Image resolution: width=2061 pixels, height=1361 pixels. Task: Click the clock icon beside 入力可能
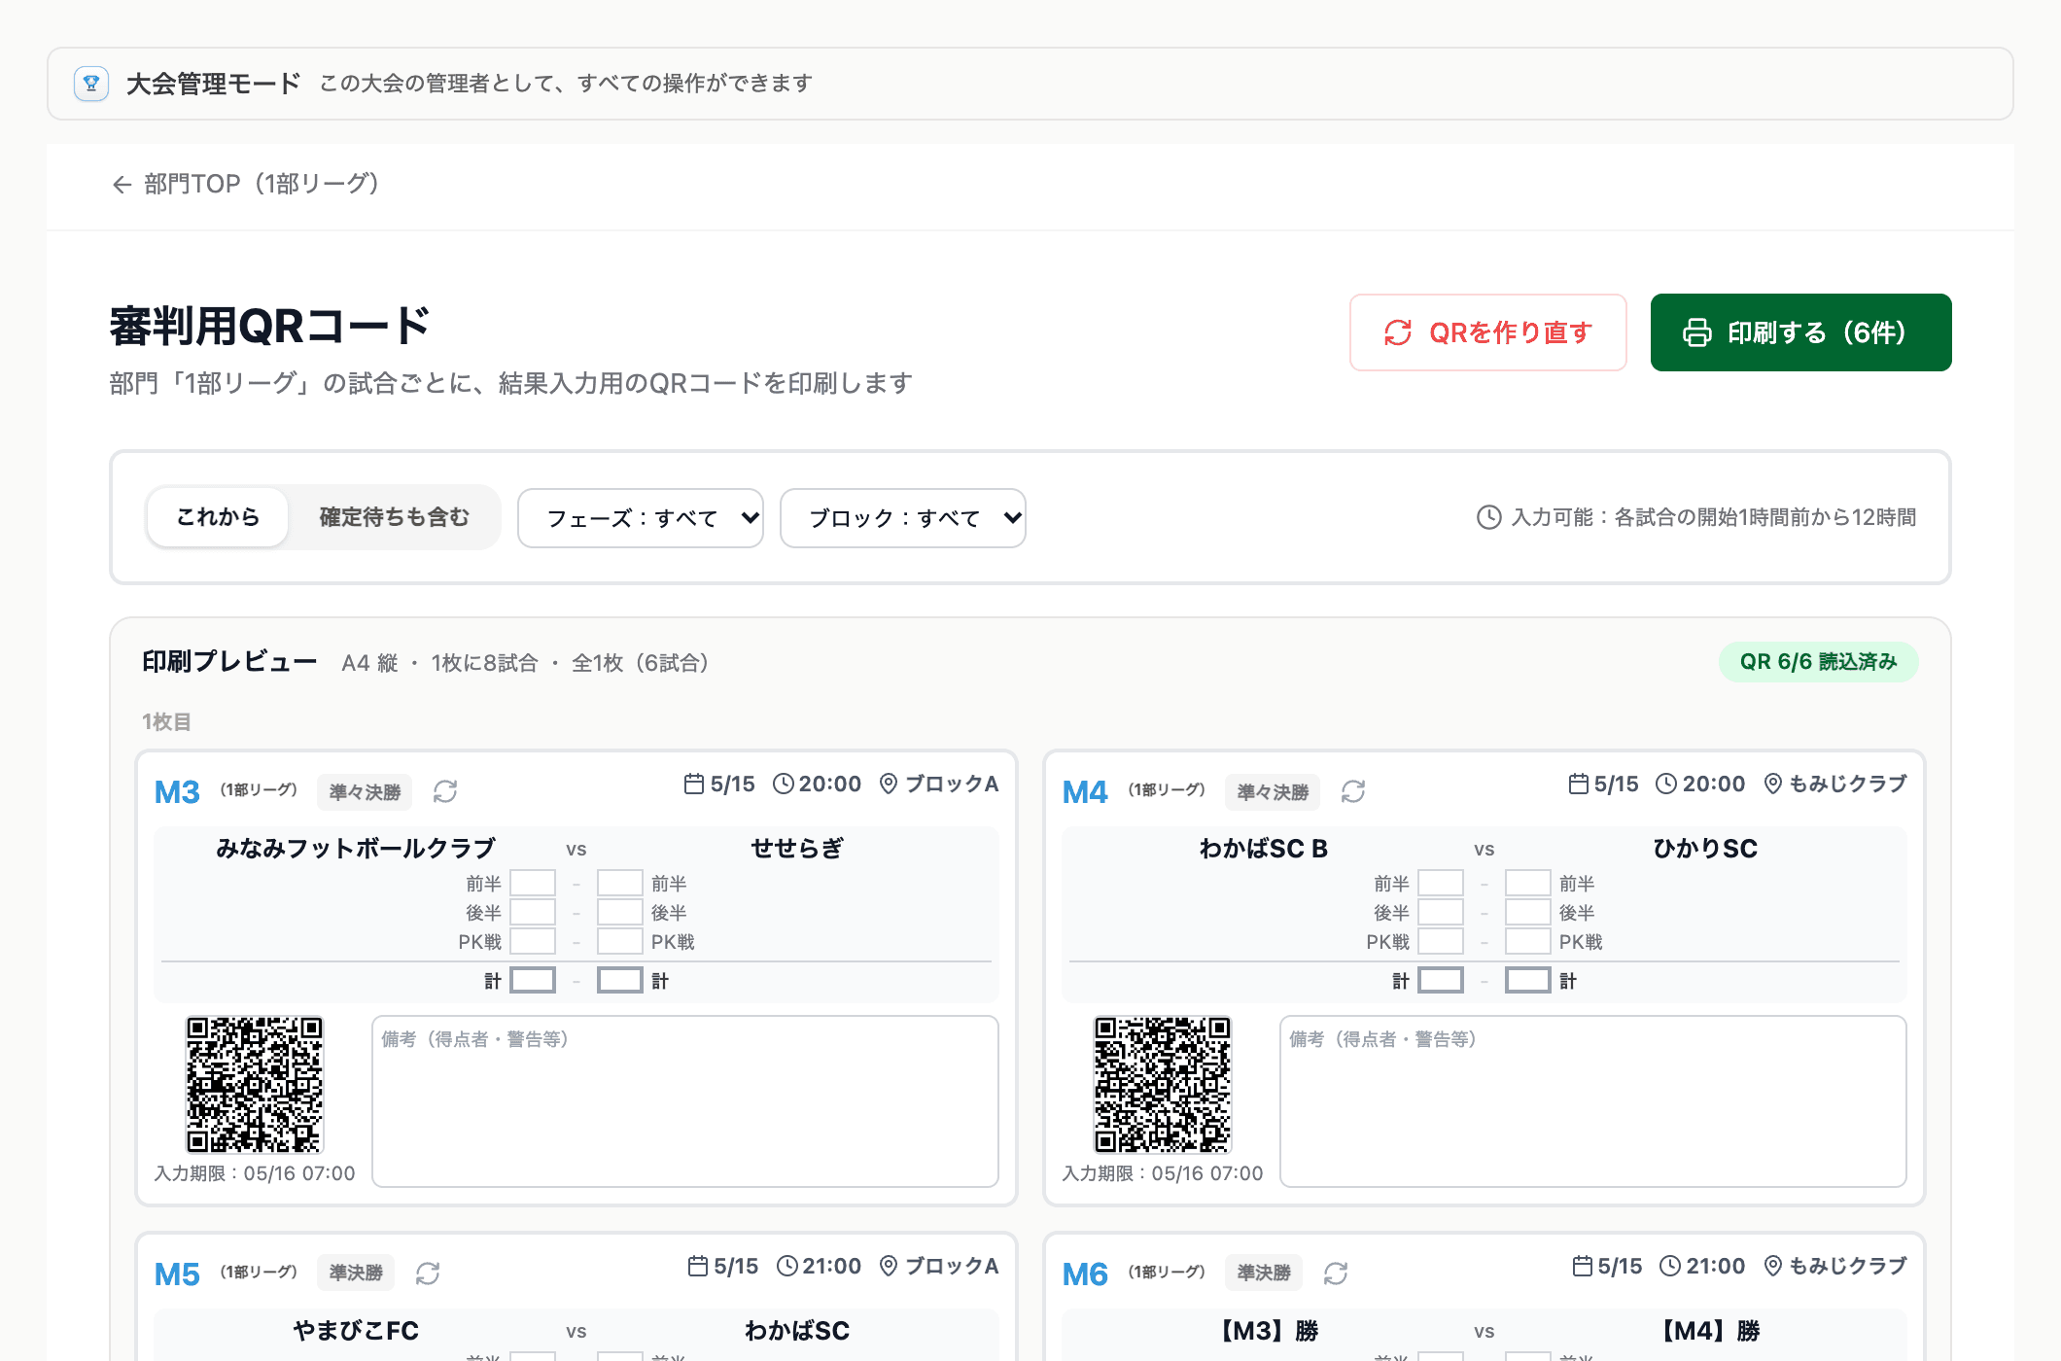point(1488,517)
